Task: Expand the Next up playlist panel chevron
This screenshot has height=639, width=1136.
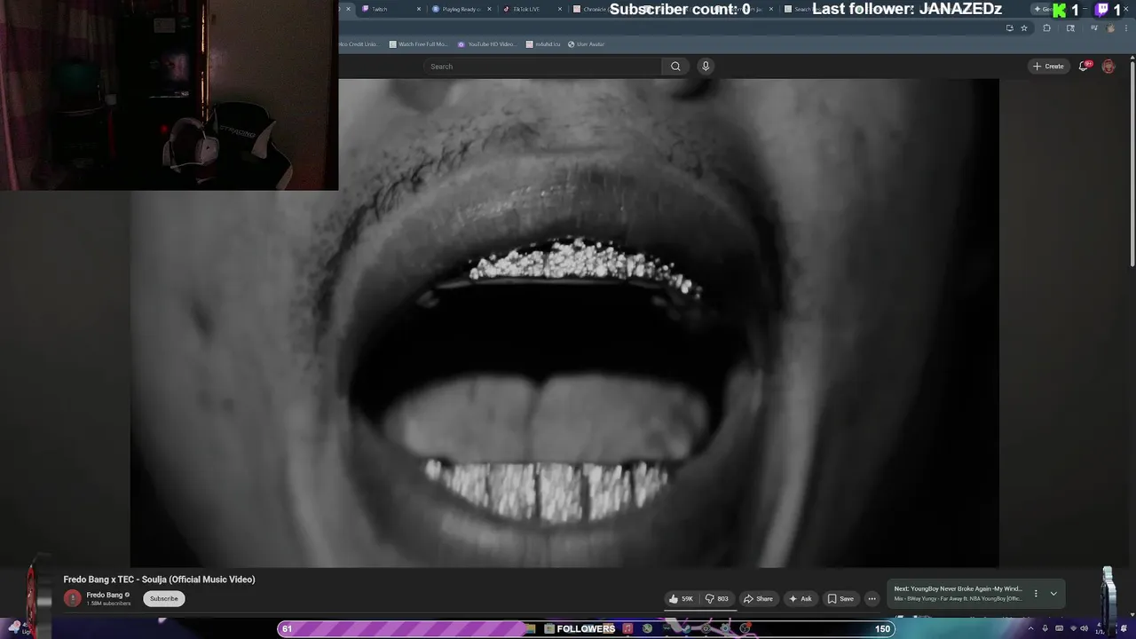Action: (x=1053, y=594)
